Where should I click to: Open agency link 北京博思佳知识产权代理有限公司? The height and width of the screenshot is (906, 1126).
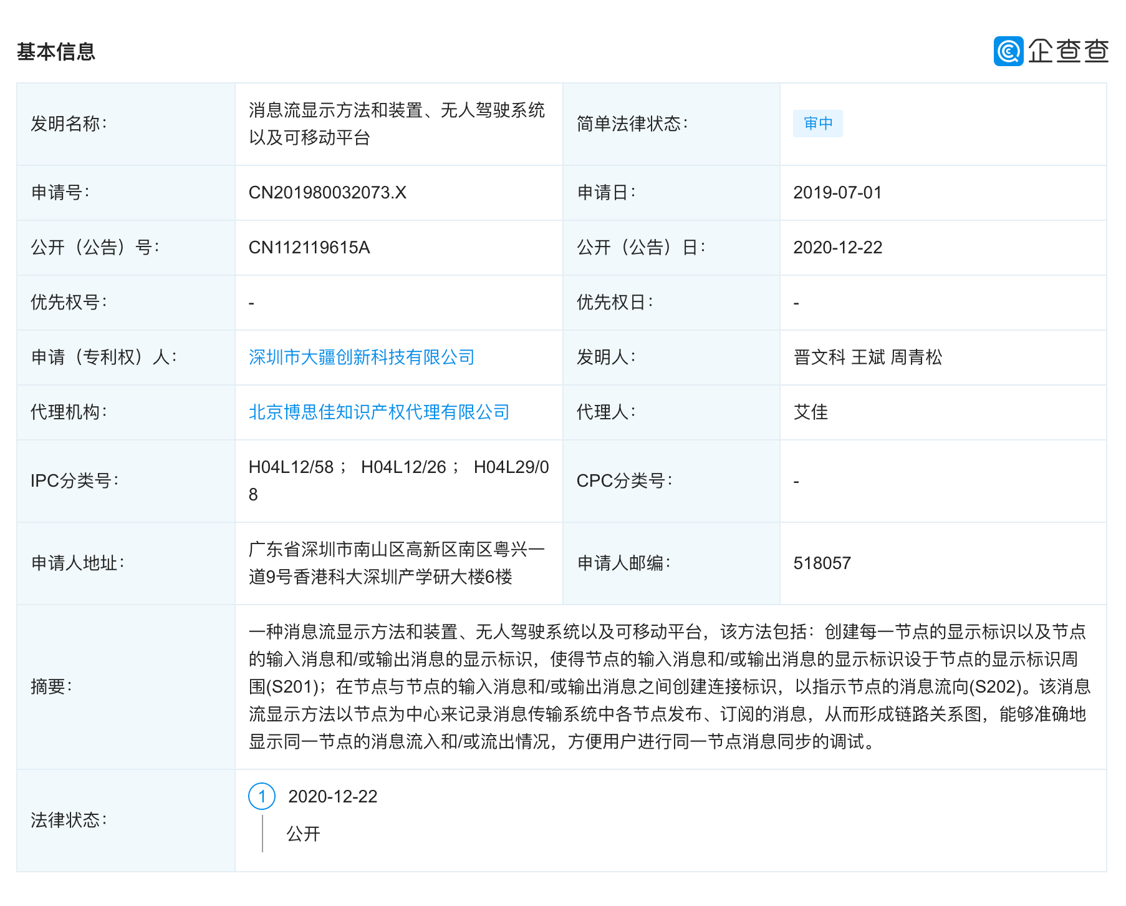(379, 412)
